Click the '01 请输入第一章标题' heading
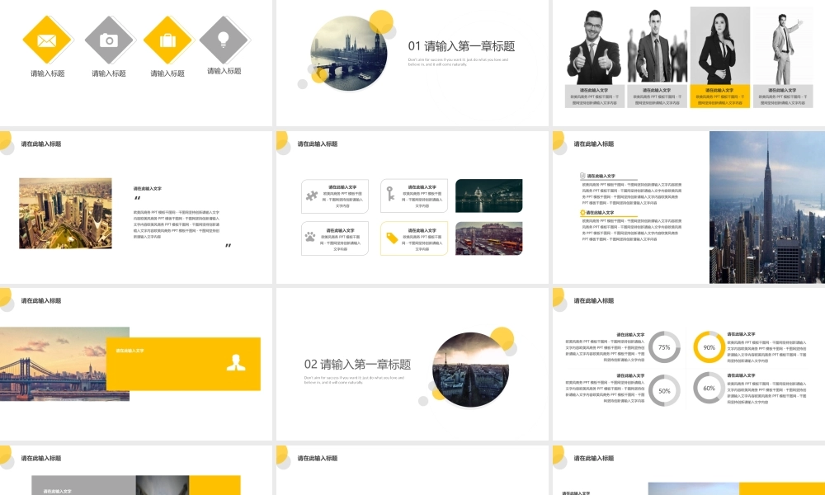This screenshot has height=495, width=825. [x=461, y=46]
